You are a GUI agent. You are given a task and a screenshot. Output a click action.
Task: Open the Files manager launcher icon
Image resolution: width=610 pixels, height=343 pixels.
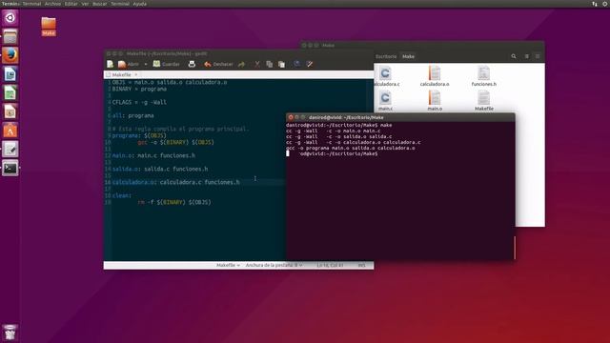(10, 37)
